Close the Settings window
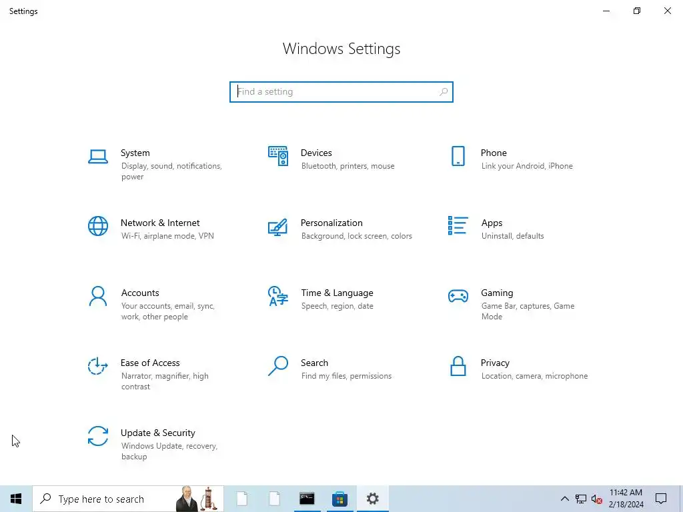The image size is (683, 512). [x=667, y=11]
